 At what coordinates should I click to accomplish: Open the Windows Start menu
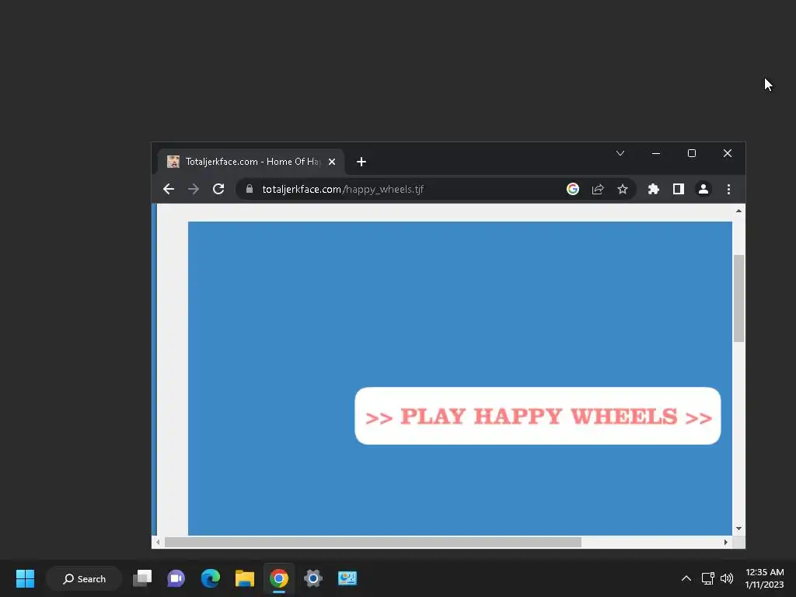coord(25,578)
